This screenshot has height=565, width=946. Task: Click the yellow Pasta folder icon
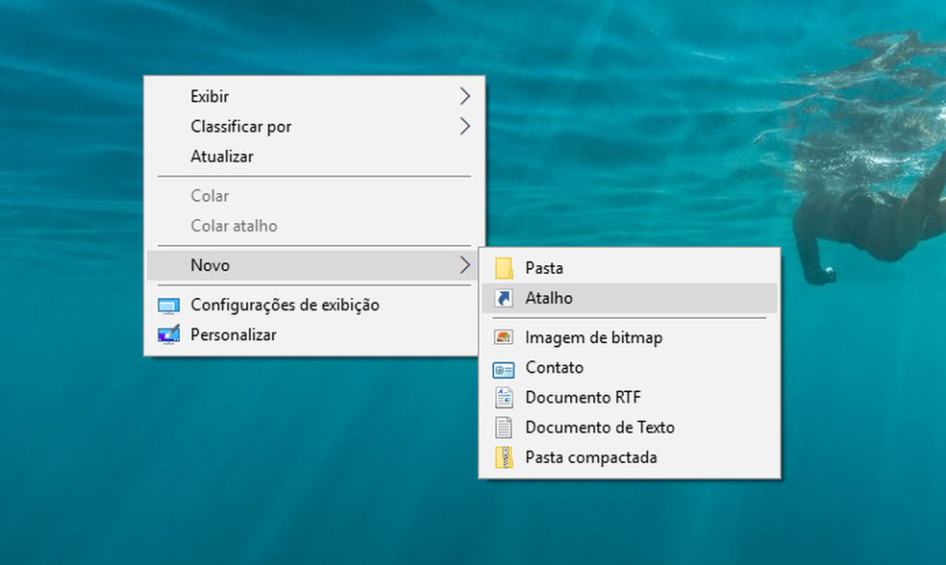[x=504, y=267]
